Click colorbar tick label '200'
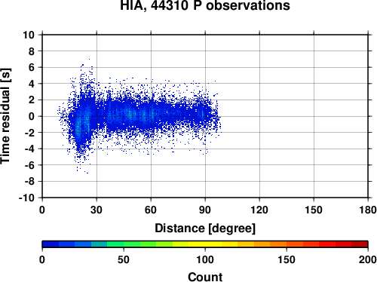 (368, 259)
